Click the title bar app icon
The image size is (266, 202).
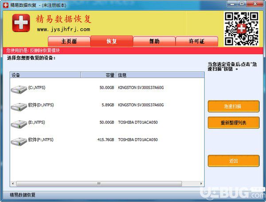click(6, 5)
